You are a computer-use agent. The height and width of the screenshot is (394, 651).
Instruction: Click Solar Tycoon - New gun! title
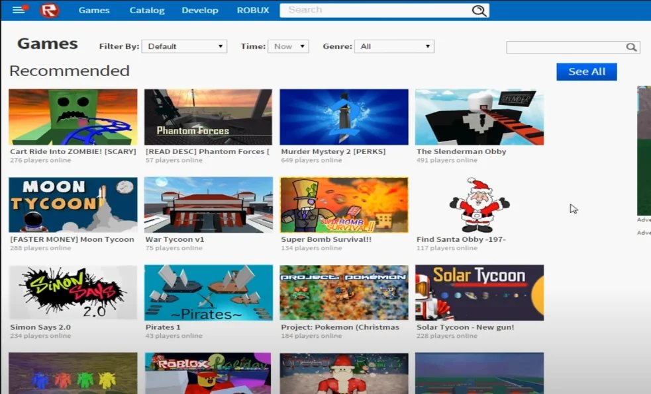[x=466, y=327]
